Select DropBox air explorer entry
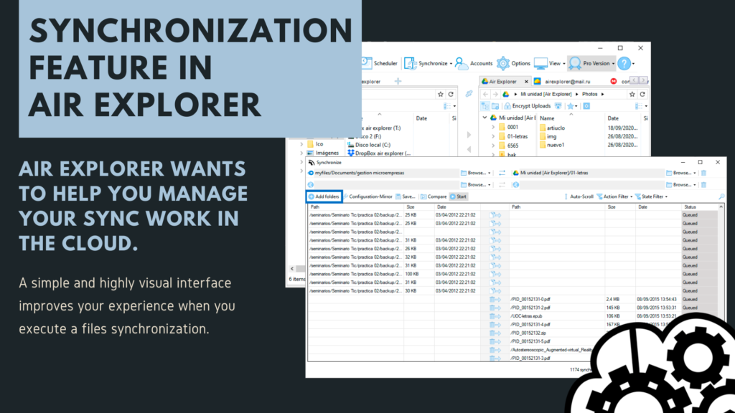 click(x=379, y=153)
